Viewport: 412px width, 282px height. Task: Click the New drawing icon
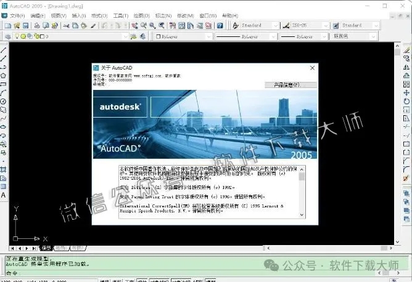click(x=8, y=25)
